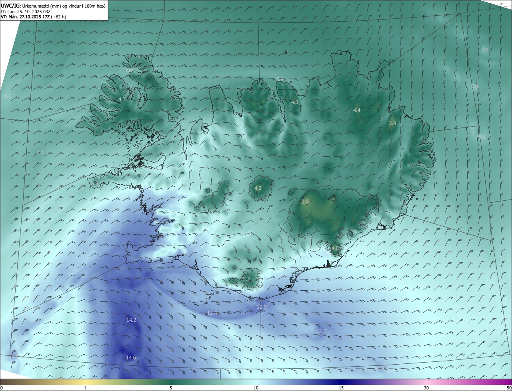The height and width of the screenshot is (391, 512).
Task: Click the VT: Mán. 27.10.2025 17Z valid time
Action: 34,17
